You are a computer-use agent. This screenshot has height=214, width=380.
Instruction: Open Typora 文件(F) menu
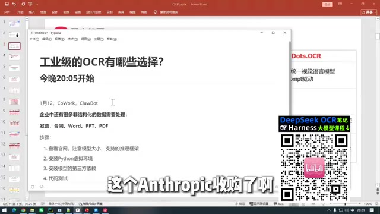[34, 39]
